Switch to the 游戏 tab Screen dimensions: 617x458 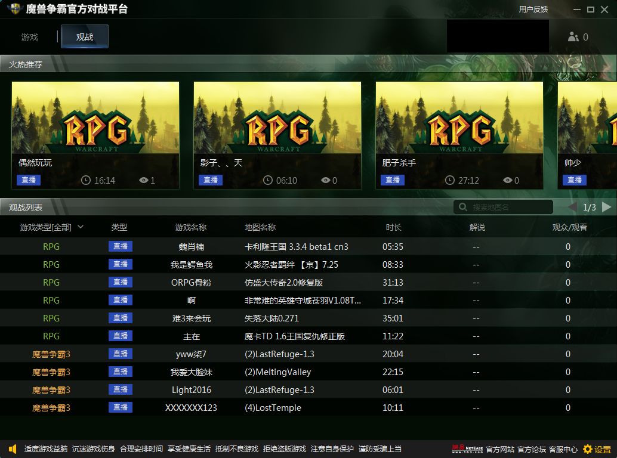click(30, 37)
